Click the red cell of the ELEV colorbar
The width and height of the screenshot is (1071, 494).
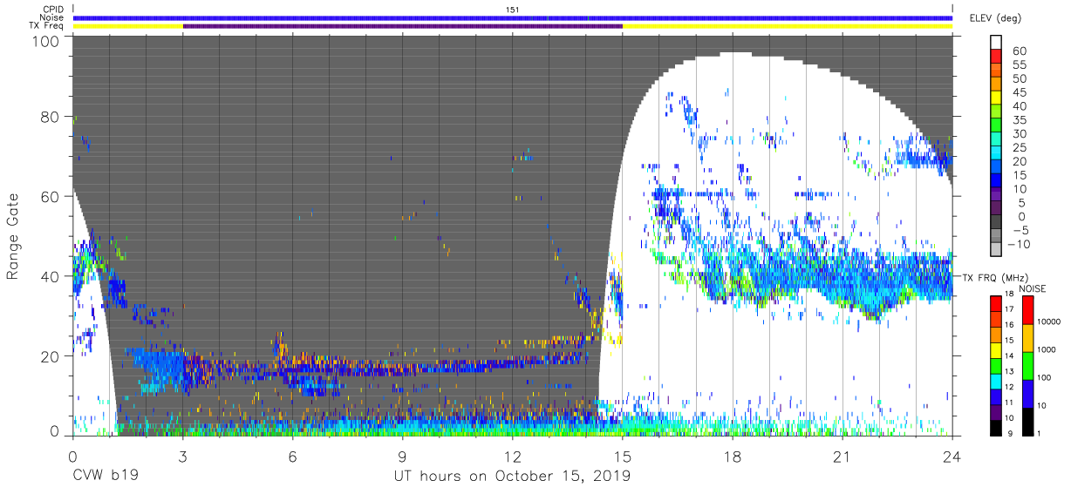point(997,58)
